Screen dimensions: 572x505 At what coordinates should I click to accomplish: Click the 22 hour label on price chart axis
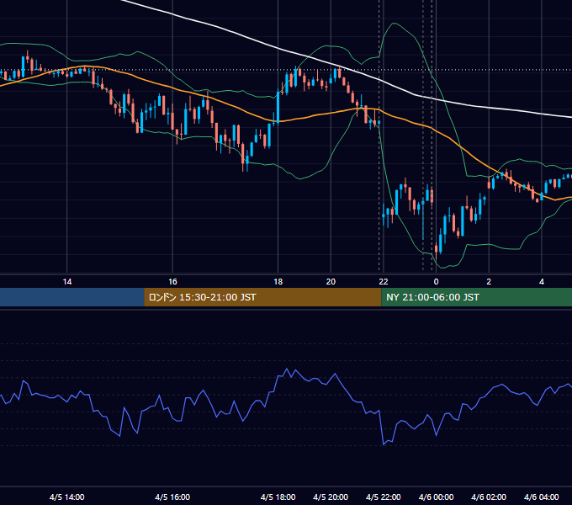coord(384,282)
